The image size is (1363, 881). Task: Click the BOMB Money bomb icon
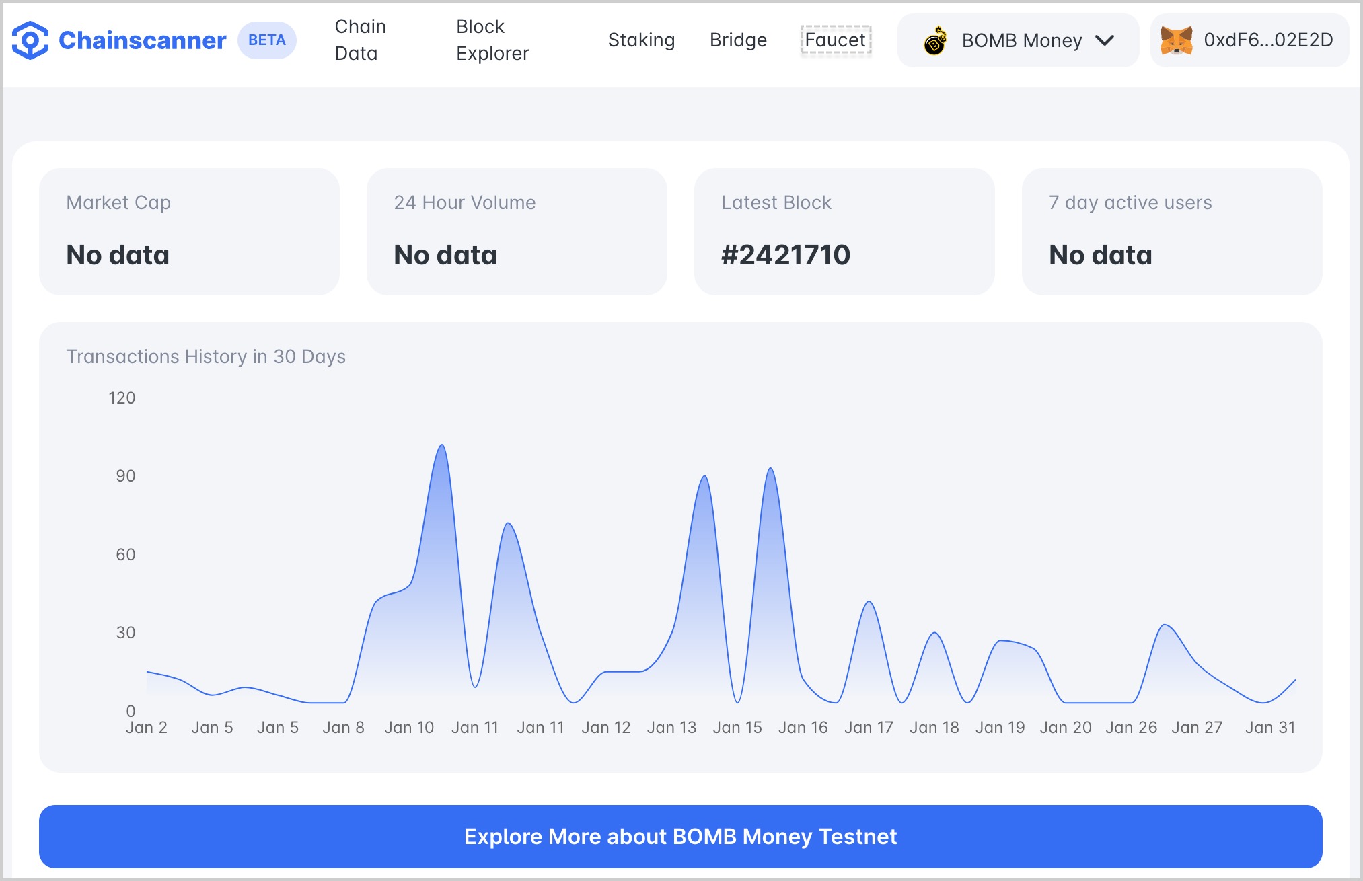pyautogui.click(x=935, y=40)
